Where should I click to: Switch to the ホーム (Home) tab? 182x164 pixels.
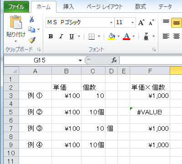point(43,7)
